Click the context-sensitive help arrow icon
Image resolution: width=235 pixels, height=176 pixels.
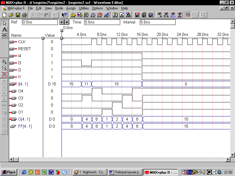click(x=64, y=15)
